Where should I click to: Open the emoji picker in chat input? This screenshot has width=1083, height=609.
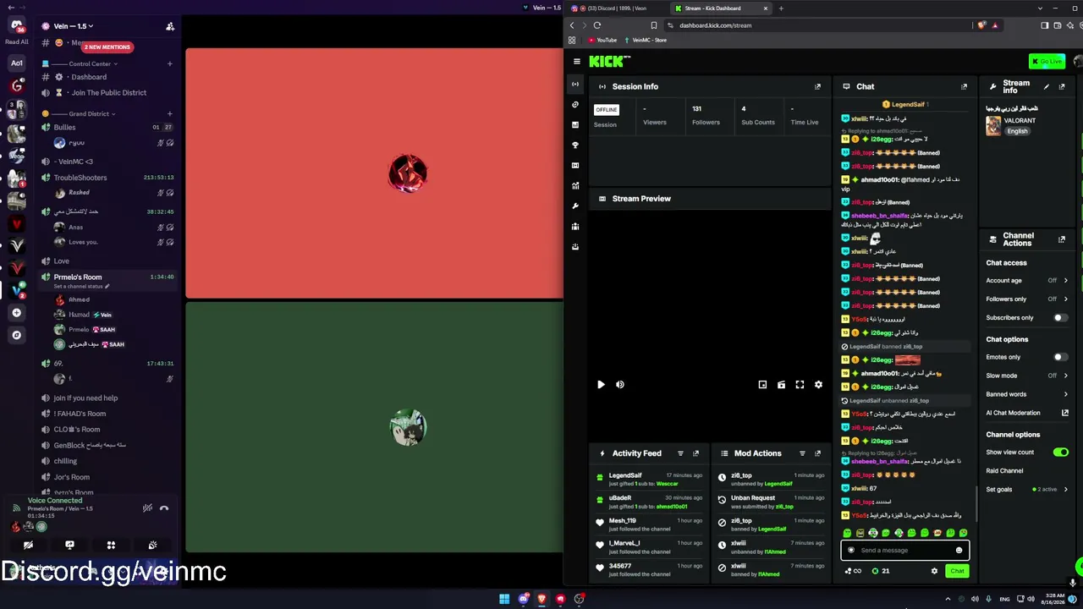click(x=959, y=551)
